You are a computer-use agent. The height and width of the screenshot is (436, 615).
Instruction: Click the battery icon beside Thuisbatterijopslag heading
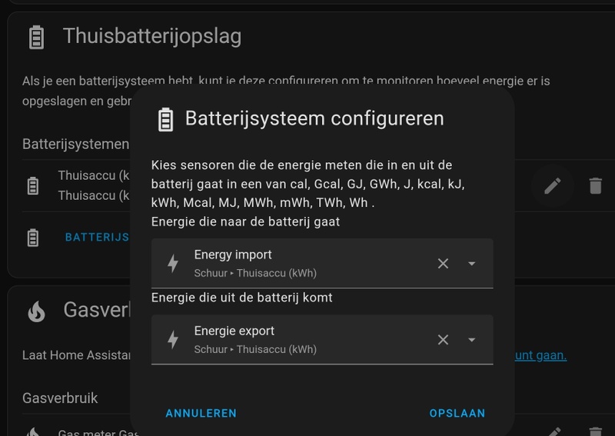pyautogui.click(x=36, y=36)
